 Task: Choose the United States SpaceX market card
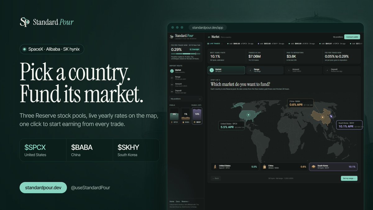pyautogui.click(x=235, y=167)
